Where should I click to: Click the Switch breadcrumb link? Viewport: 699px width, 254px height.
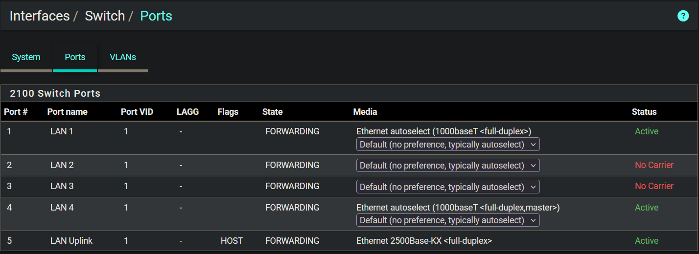pos(105,16)
